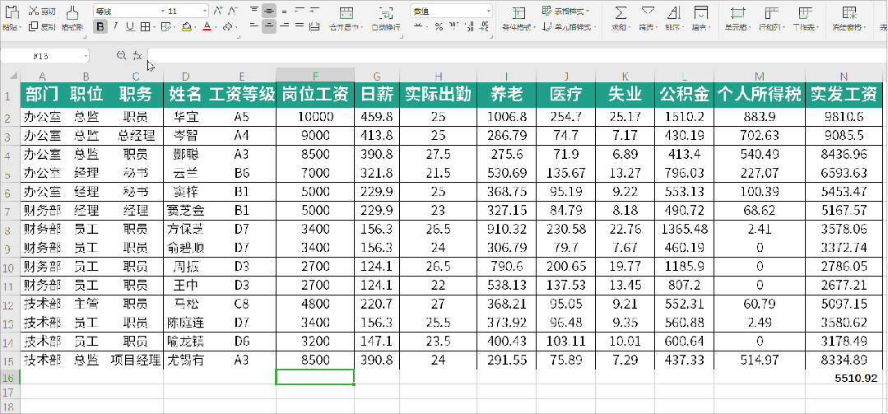Decrease font size with the A- icon

[x=233, y=11]
